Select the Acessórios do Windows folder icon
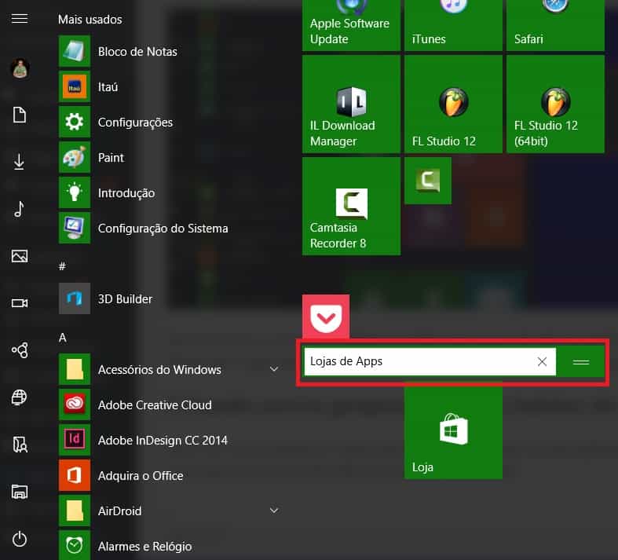618x560 pixels. pos(75,369)
